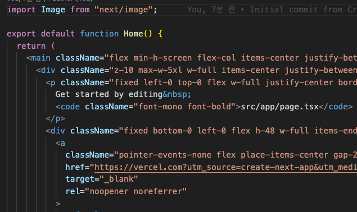This screenshot has height=212, width=357.
Task: Click the closing "</code>" tag
Action: [336, 107]
